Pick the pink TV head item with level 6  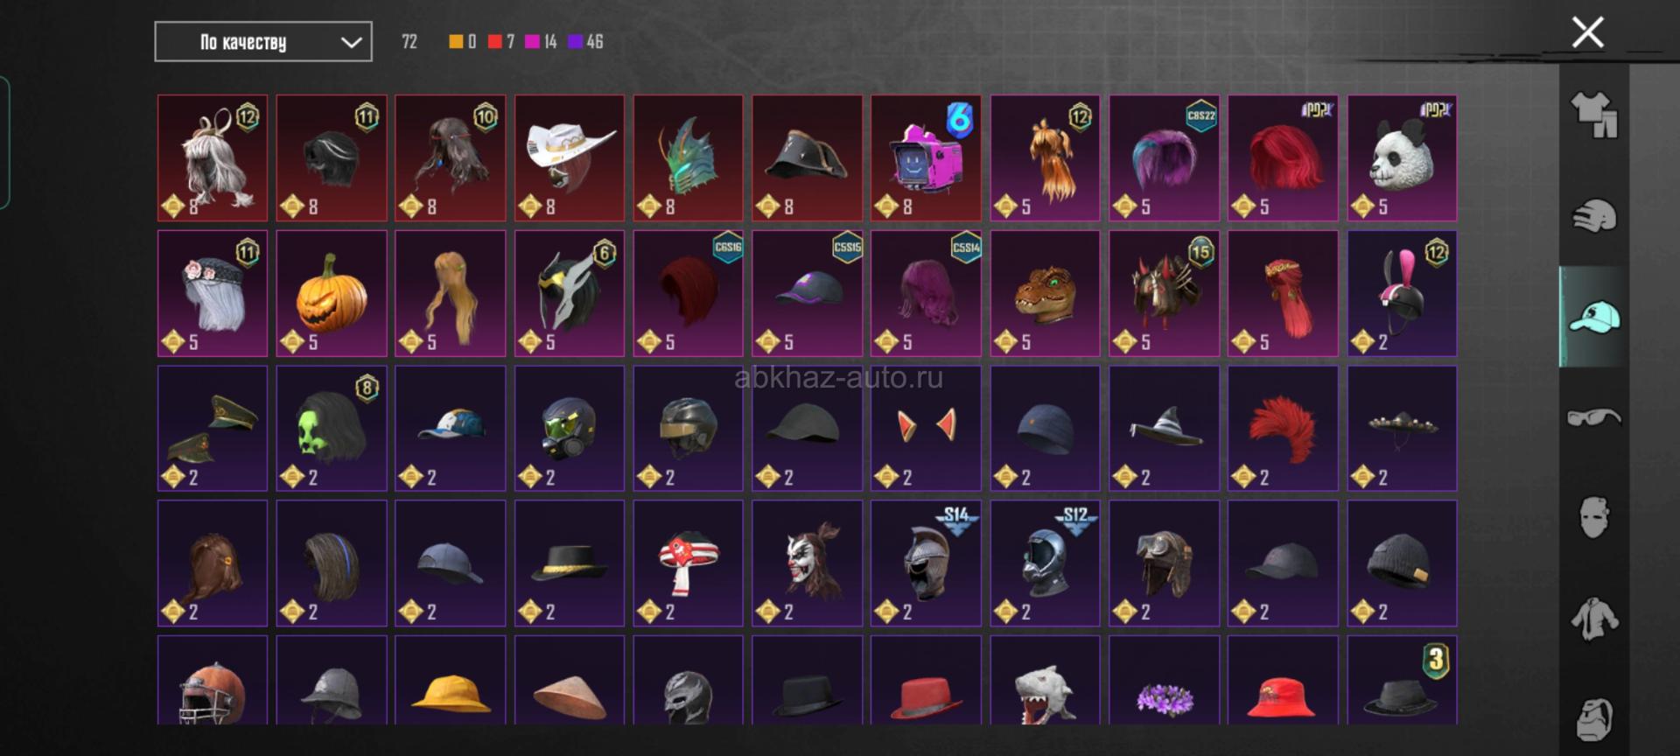click(x=926, y=158)
